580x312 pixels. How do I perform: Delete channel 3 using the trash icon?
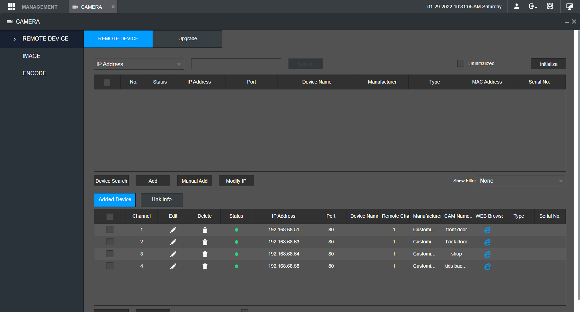[x=205, y=254]
